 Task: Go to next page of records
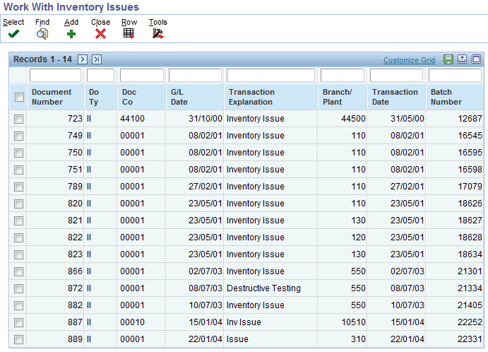click(83, 59)
